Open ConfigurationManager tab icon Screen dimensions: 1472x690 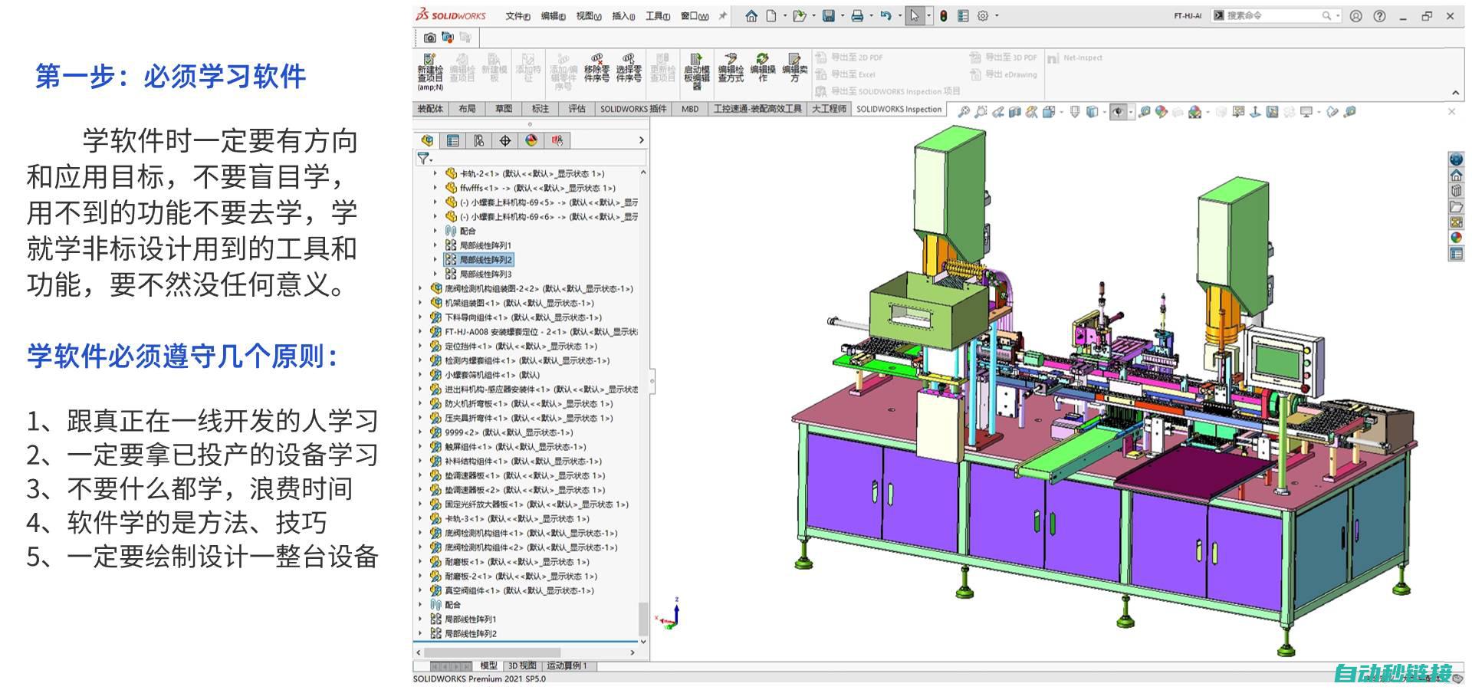click(479, 140)
